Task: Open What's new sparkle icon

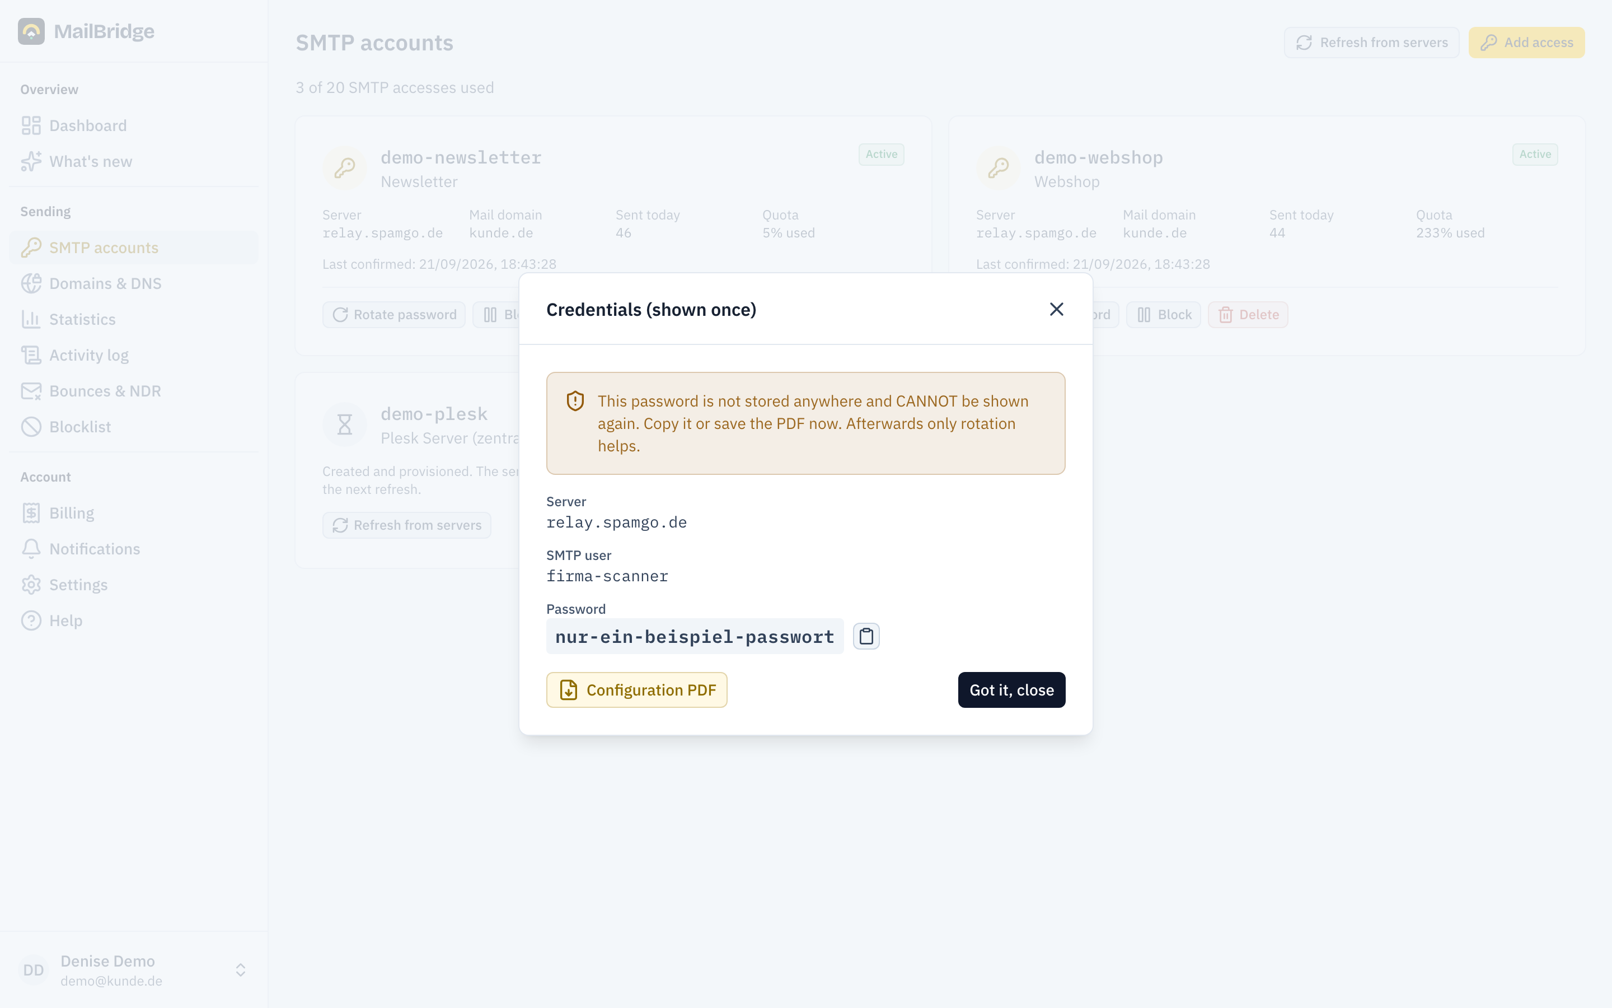Action: click(31, 161)
